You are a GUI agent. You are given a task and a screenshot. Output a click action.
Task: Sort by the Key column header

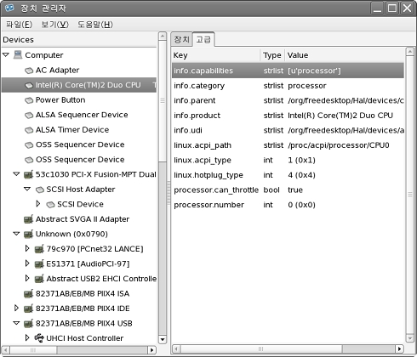pyautogui.click(x=216, y=55)
